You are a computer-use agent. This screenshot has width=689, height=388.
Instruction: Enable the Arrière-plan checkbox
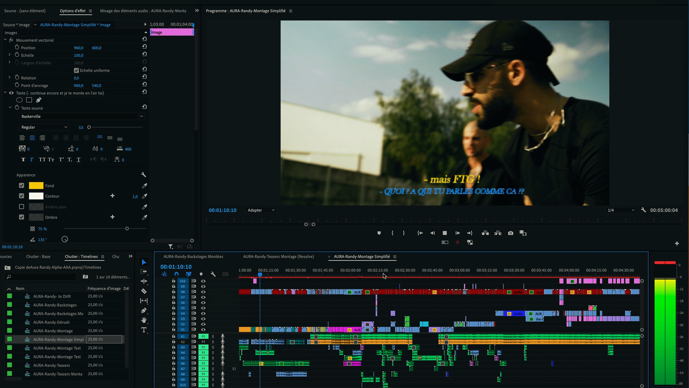(22, 207)
